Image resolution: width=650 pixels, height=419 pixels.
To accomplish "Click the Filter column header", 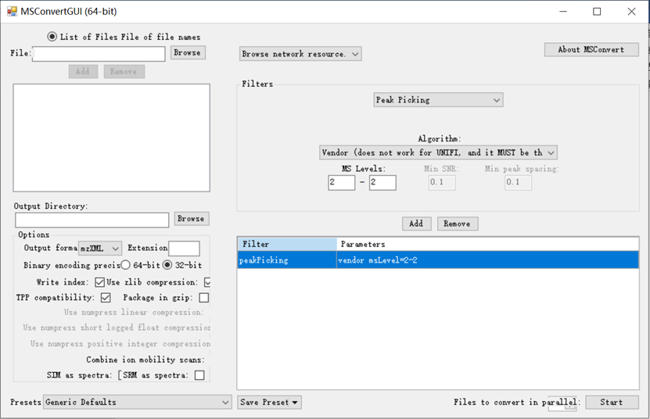I will [x=287, y=244].
